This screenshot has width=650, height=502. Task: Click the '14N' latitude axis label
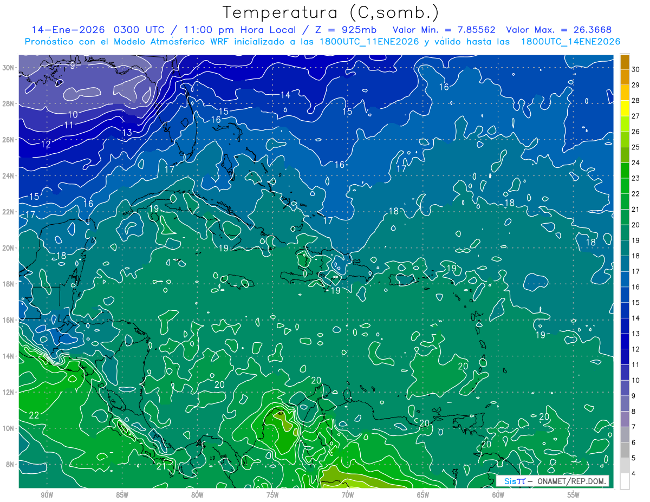tap(8, 356)
